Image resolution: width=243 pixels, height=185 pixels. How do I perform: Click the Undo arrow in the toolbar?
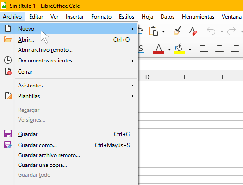pyautogui.click(x=211, y=31)
